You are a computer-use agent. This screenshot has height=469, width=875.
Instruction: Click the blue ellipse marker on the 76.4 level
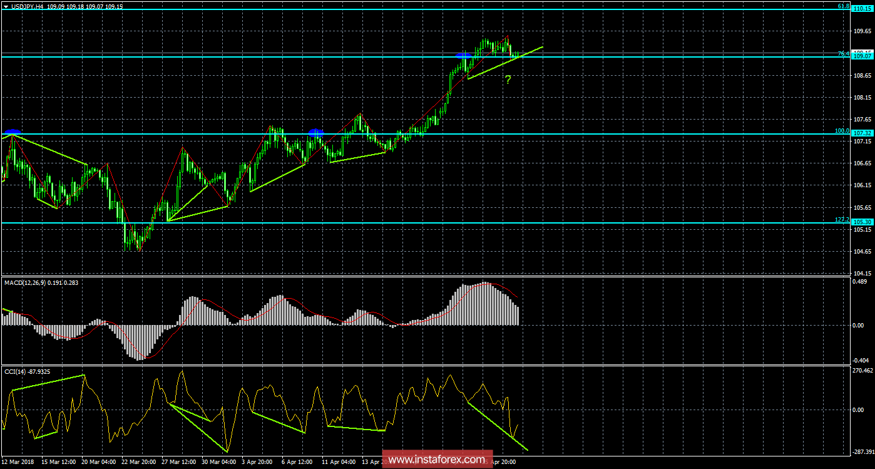[x=464, y=56]
